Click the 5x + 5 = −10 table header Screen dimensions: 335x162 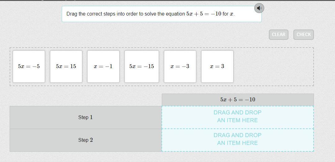tap(238, 100)
